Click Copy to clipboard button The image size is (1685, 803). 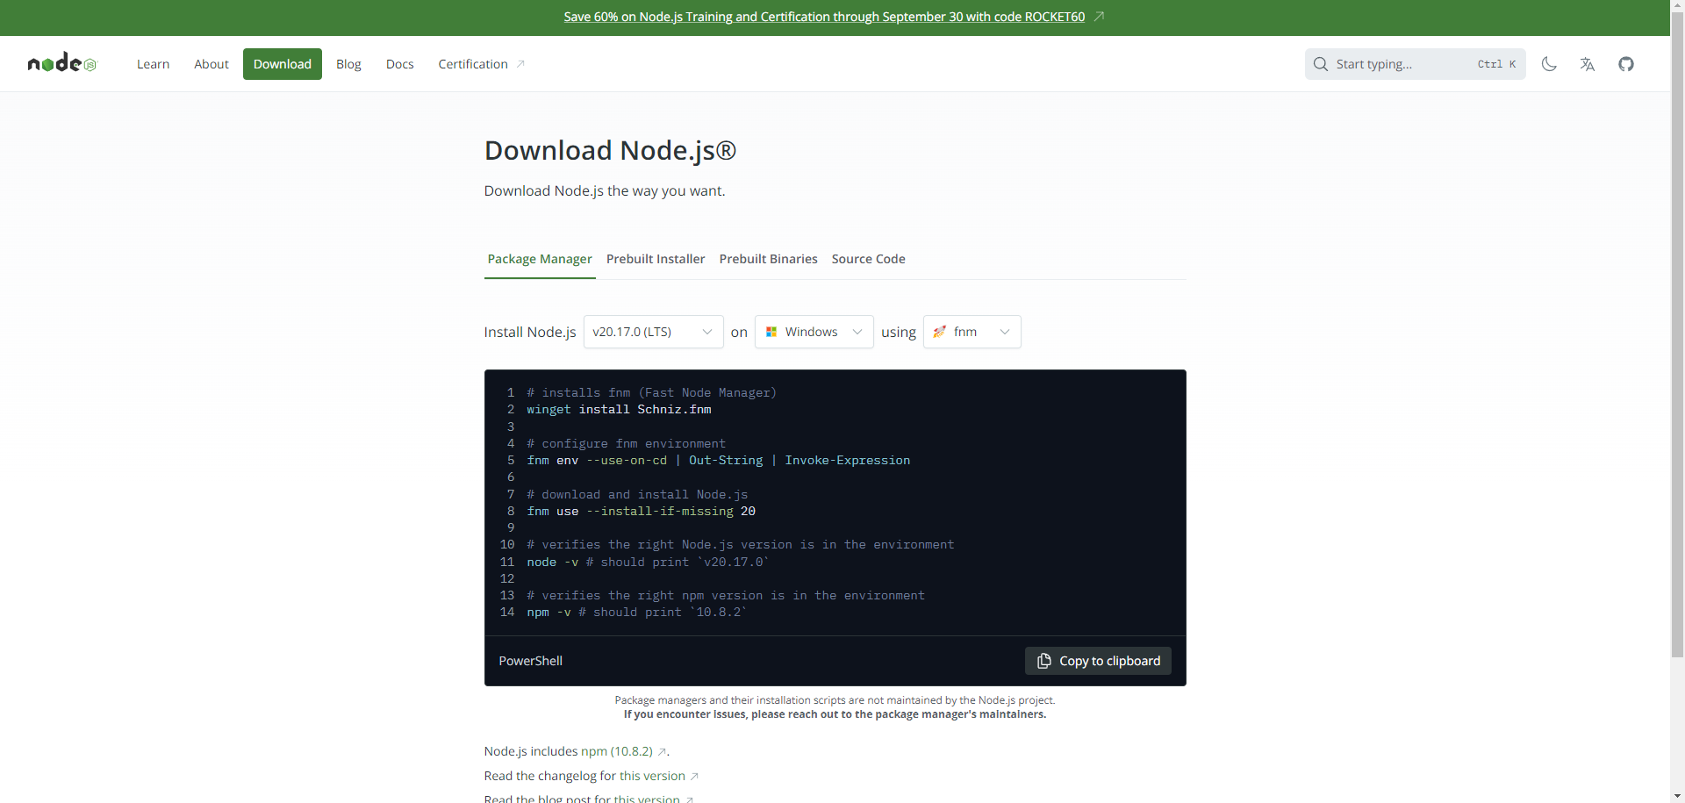pos(1098,661)
